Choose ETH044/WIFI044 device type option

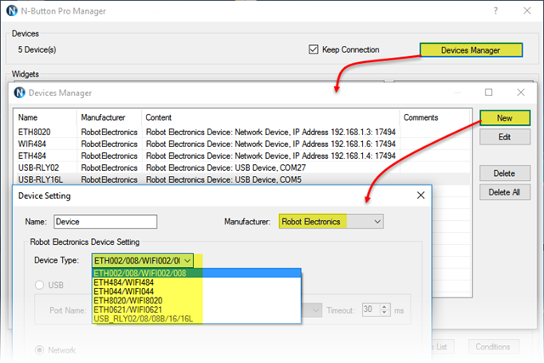[x=196, y=292]
